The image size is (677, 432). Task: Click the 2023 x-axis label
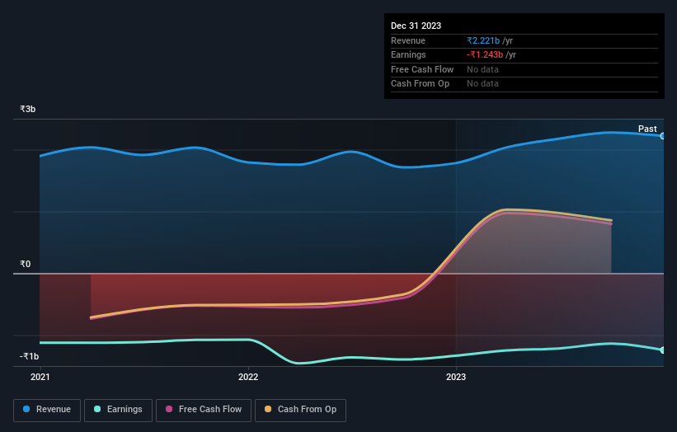coord(456,377)
